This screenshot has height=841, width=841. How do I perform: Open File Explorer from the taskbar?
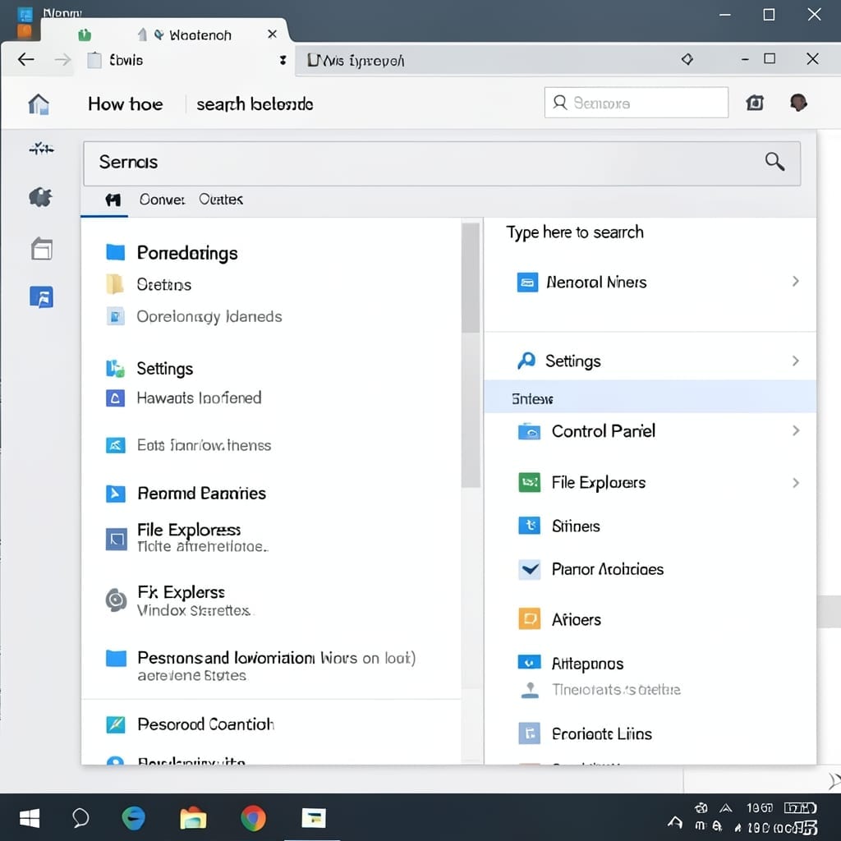[x=193, y=818]
